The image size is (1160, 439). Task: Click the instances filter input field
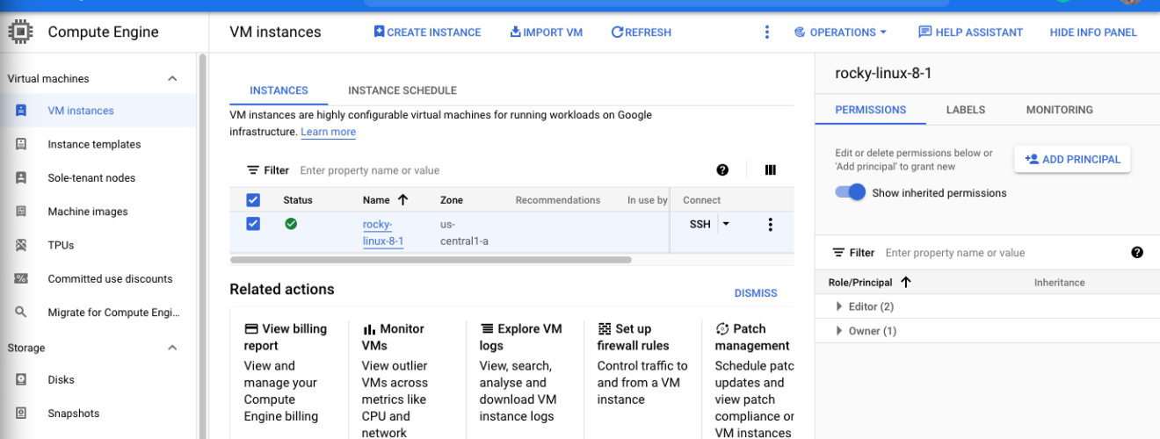501,170
